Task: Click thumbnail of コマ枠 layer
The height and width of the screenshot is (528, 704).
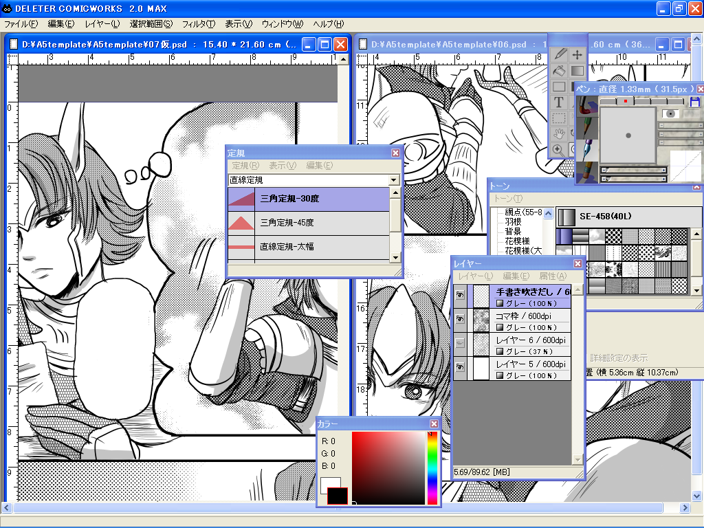Action: point(481,320)
